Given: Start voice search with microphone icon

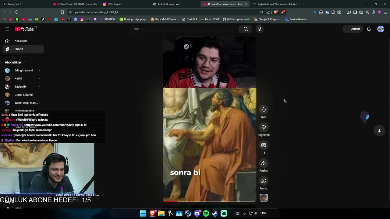Looking at the screenshot, I should (260, 29).
